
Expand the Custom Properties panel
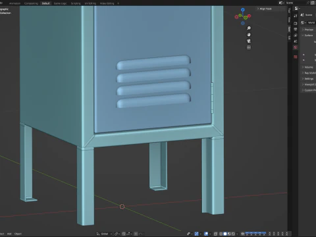coord(308,90)
